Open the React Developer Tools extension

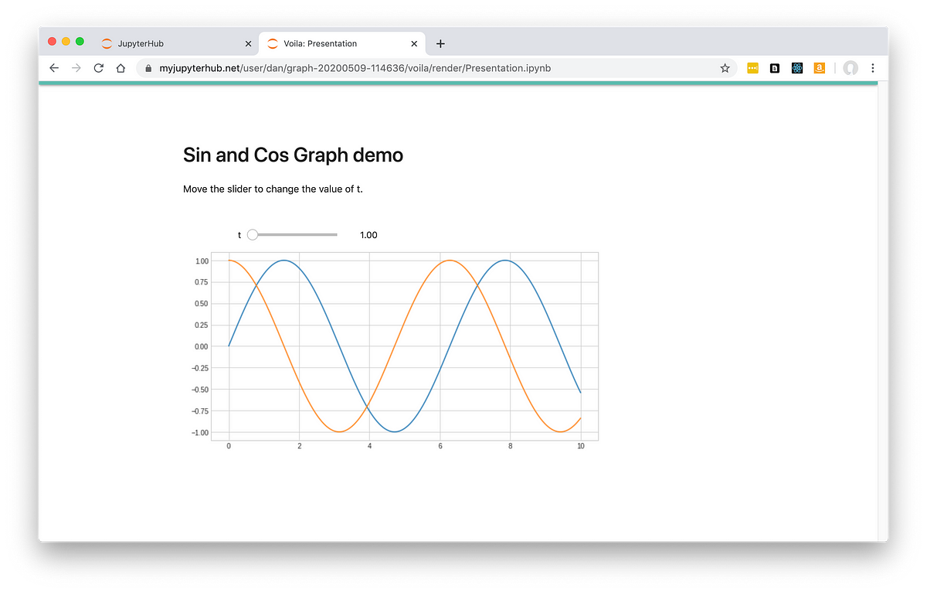[797, 68]
